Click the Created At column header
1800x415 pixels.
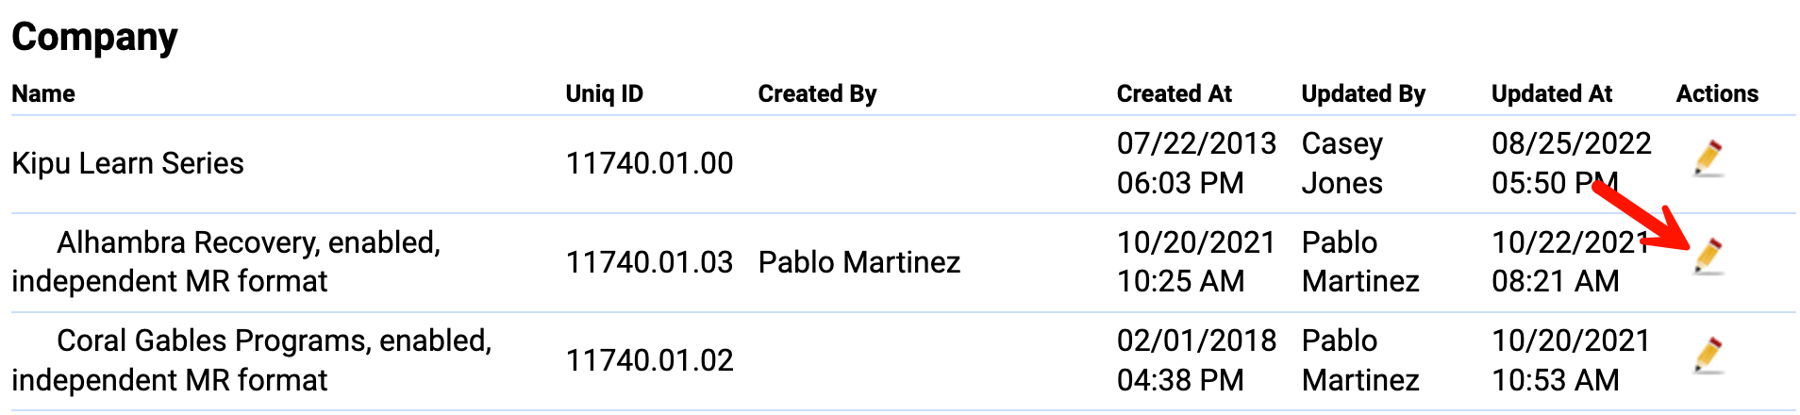1174,93
